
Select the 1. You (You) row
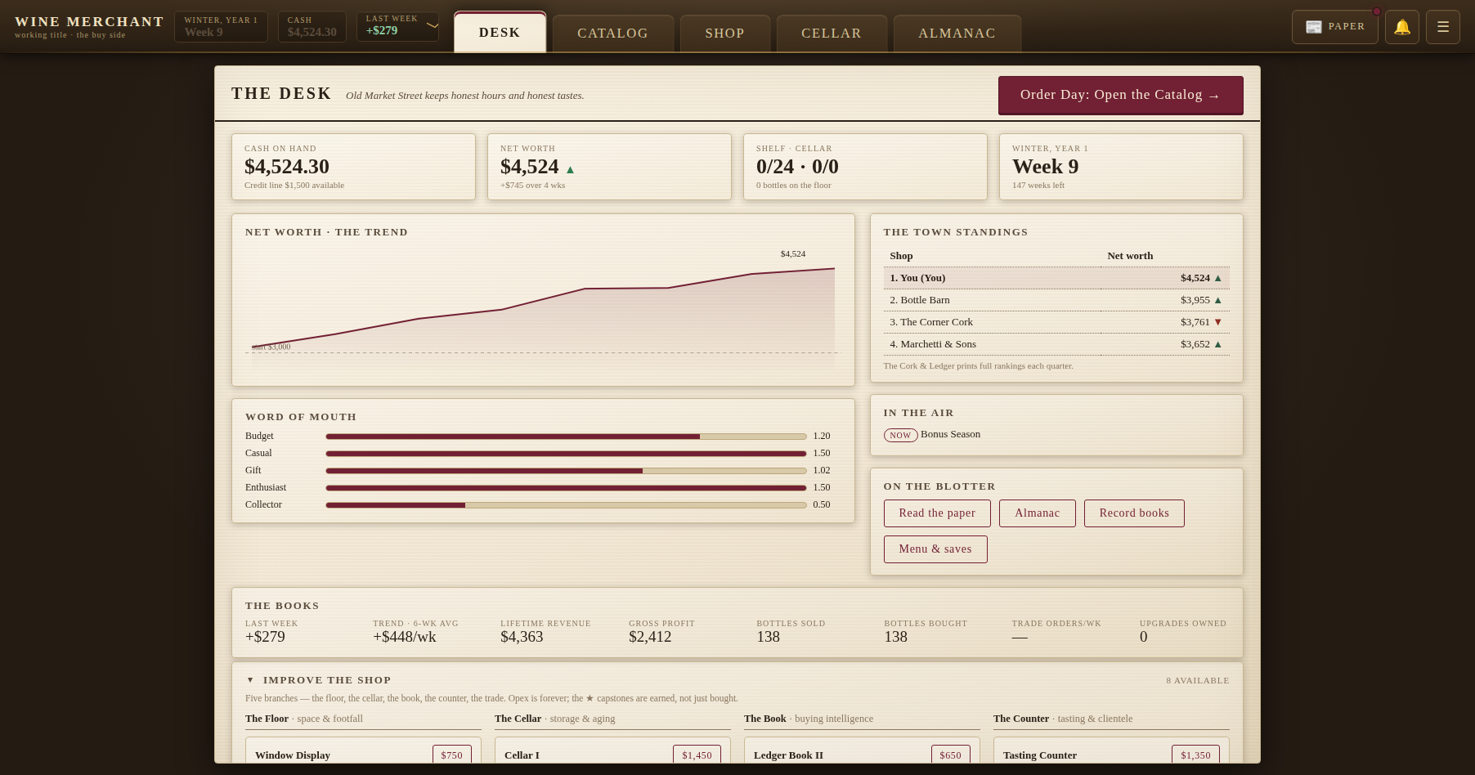[1056, 278]
